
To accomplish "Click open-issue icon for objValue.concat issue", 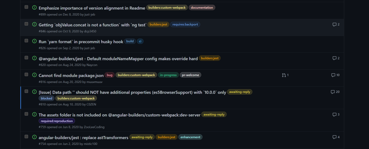I will pos(35,24).
